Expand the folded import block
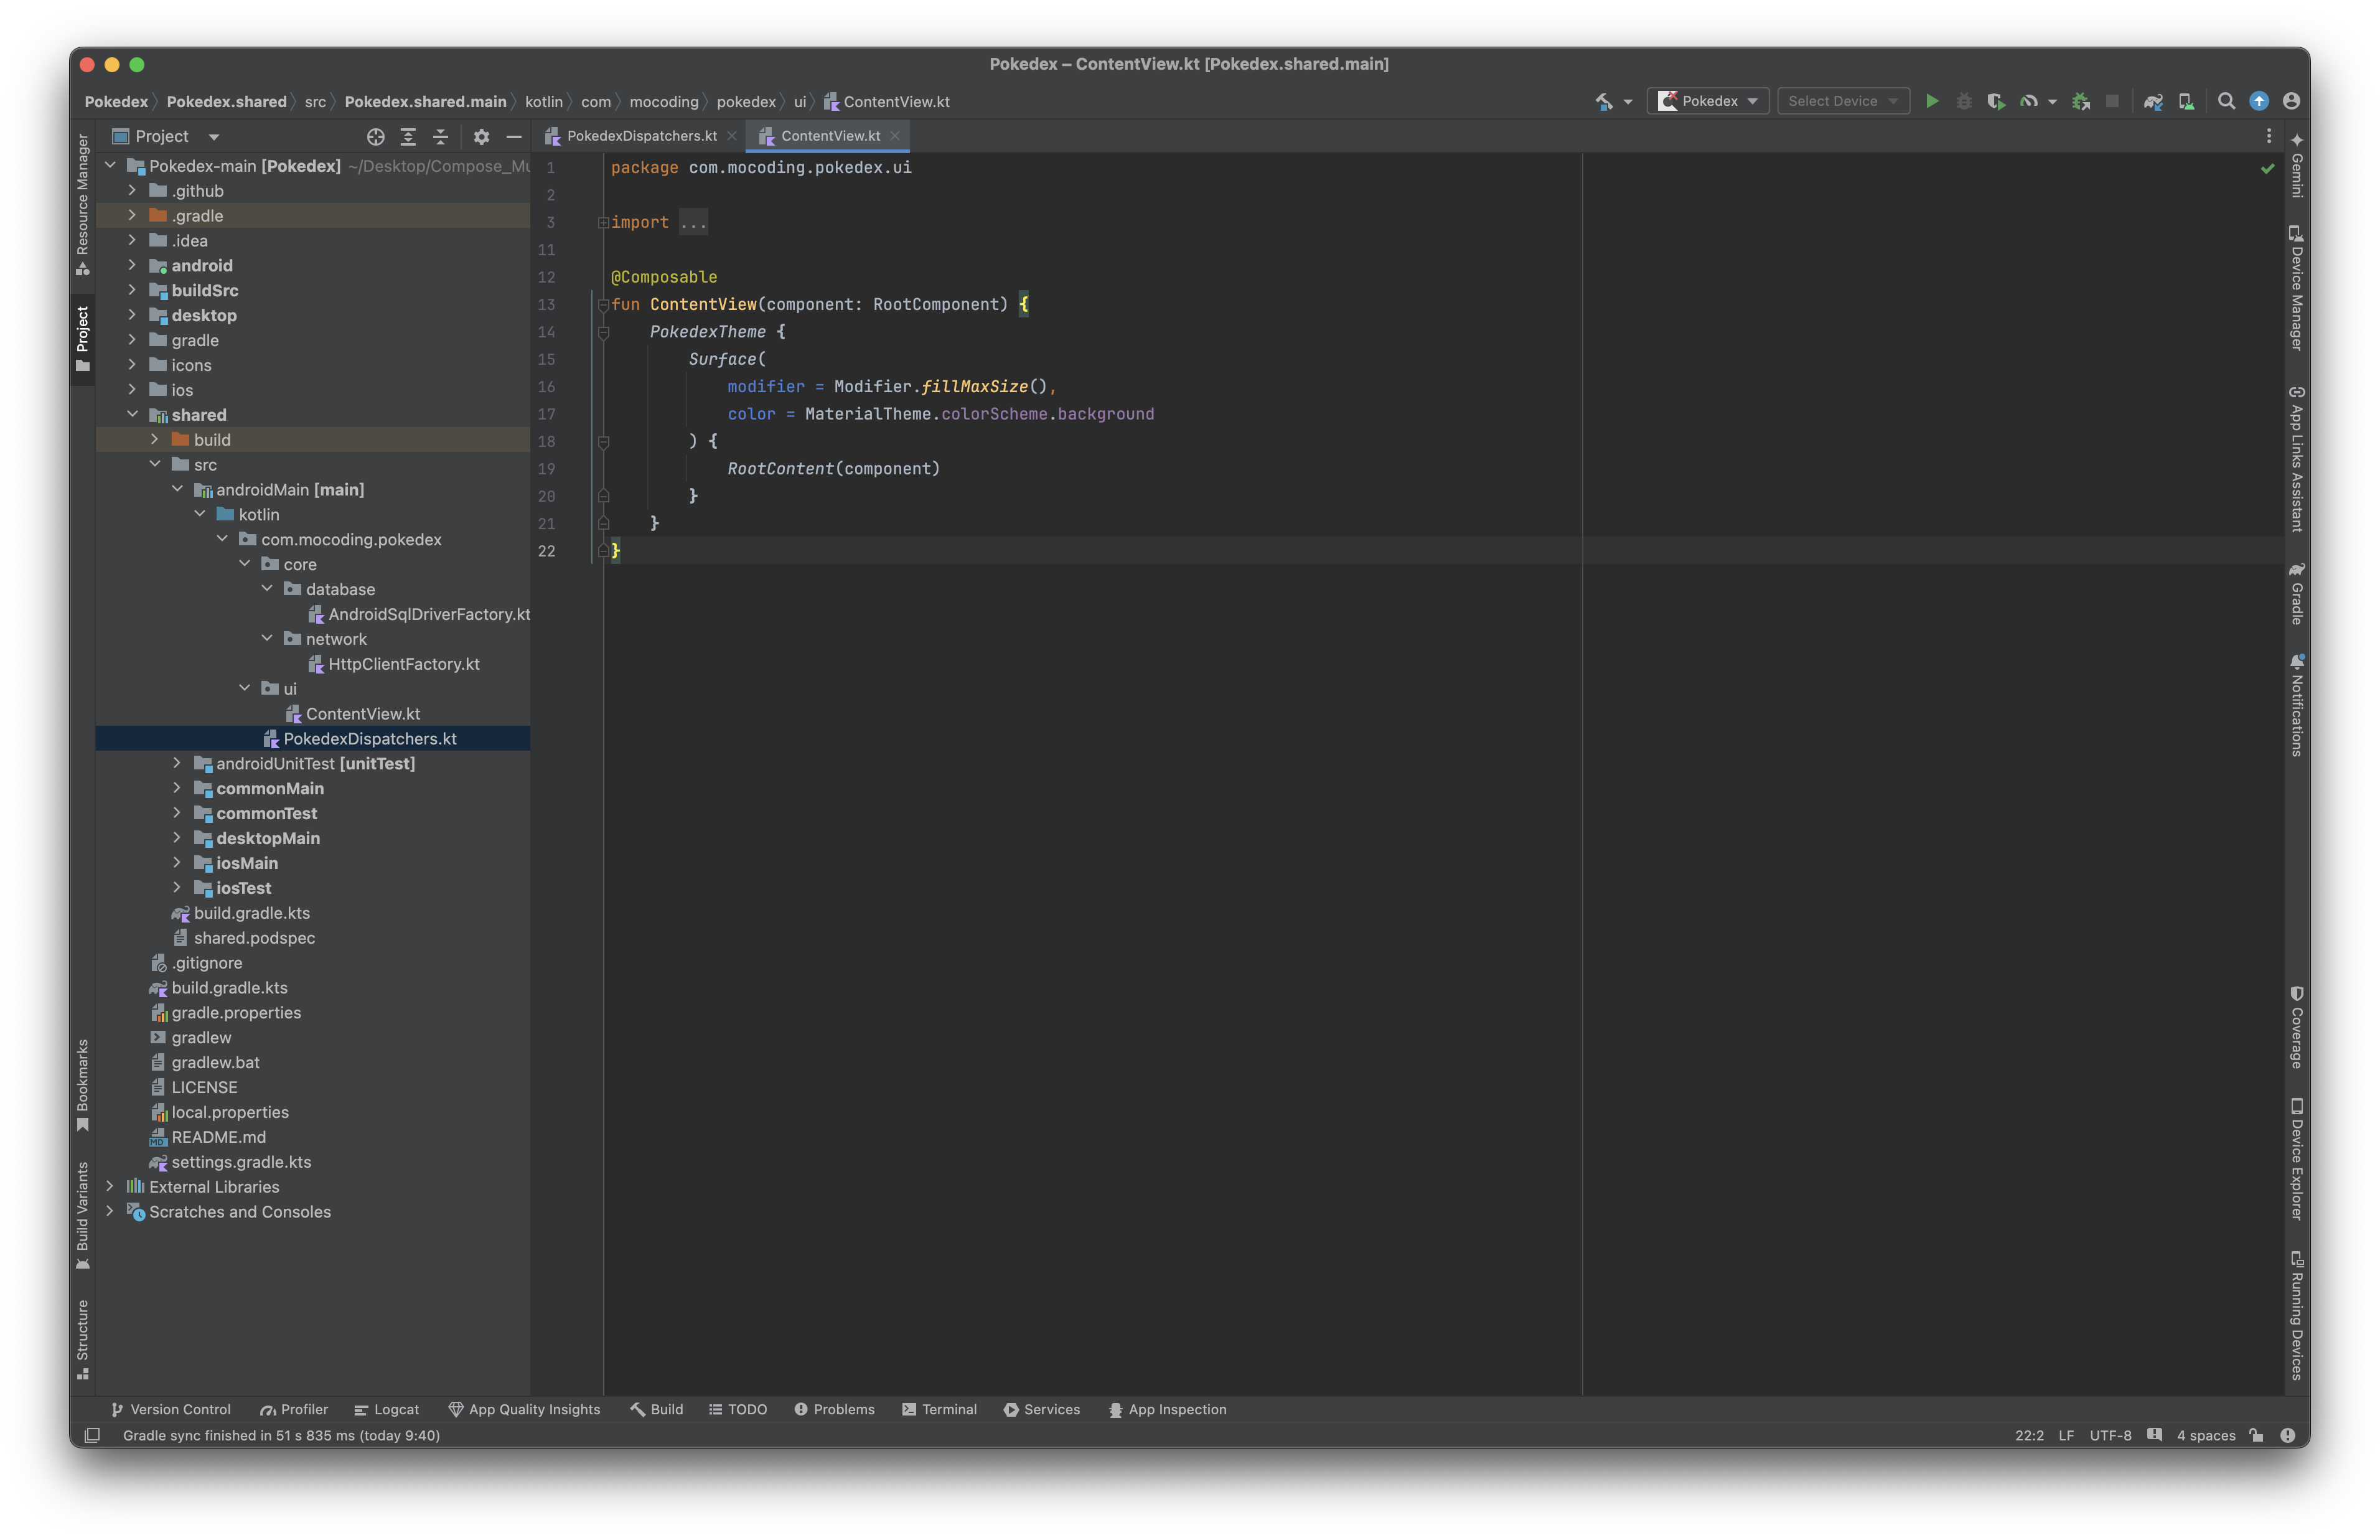The image size is (2380, 1540). (x=693, y=222)
